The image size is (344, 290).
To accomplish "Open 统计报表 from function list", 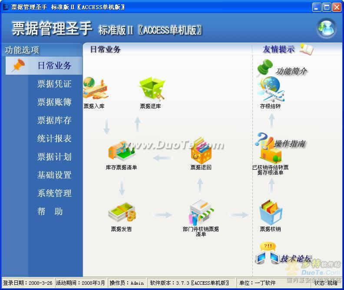I will pos(54,139).
